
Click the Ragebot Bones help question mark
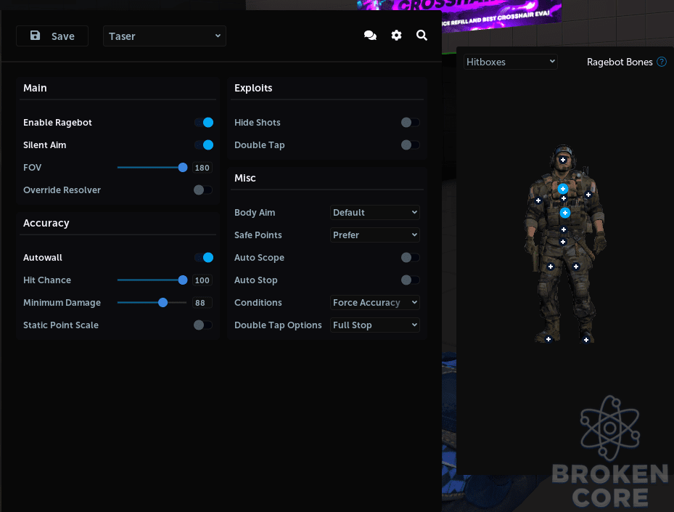coord(662,62)
